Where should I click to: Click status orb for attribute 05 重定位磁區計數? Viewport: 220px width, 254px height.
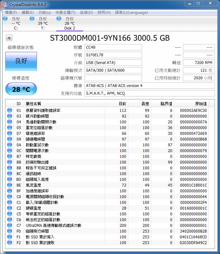point(10,128)
